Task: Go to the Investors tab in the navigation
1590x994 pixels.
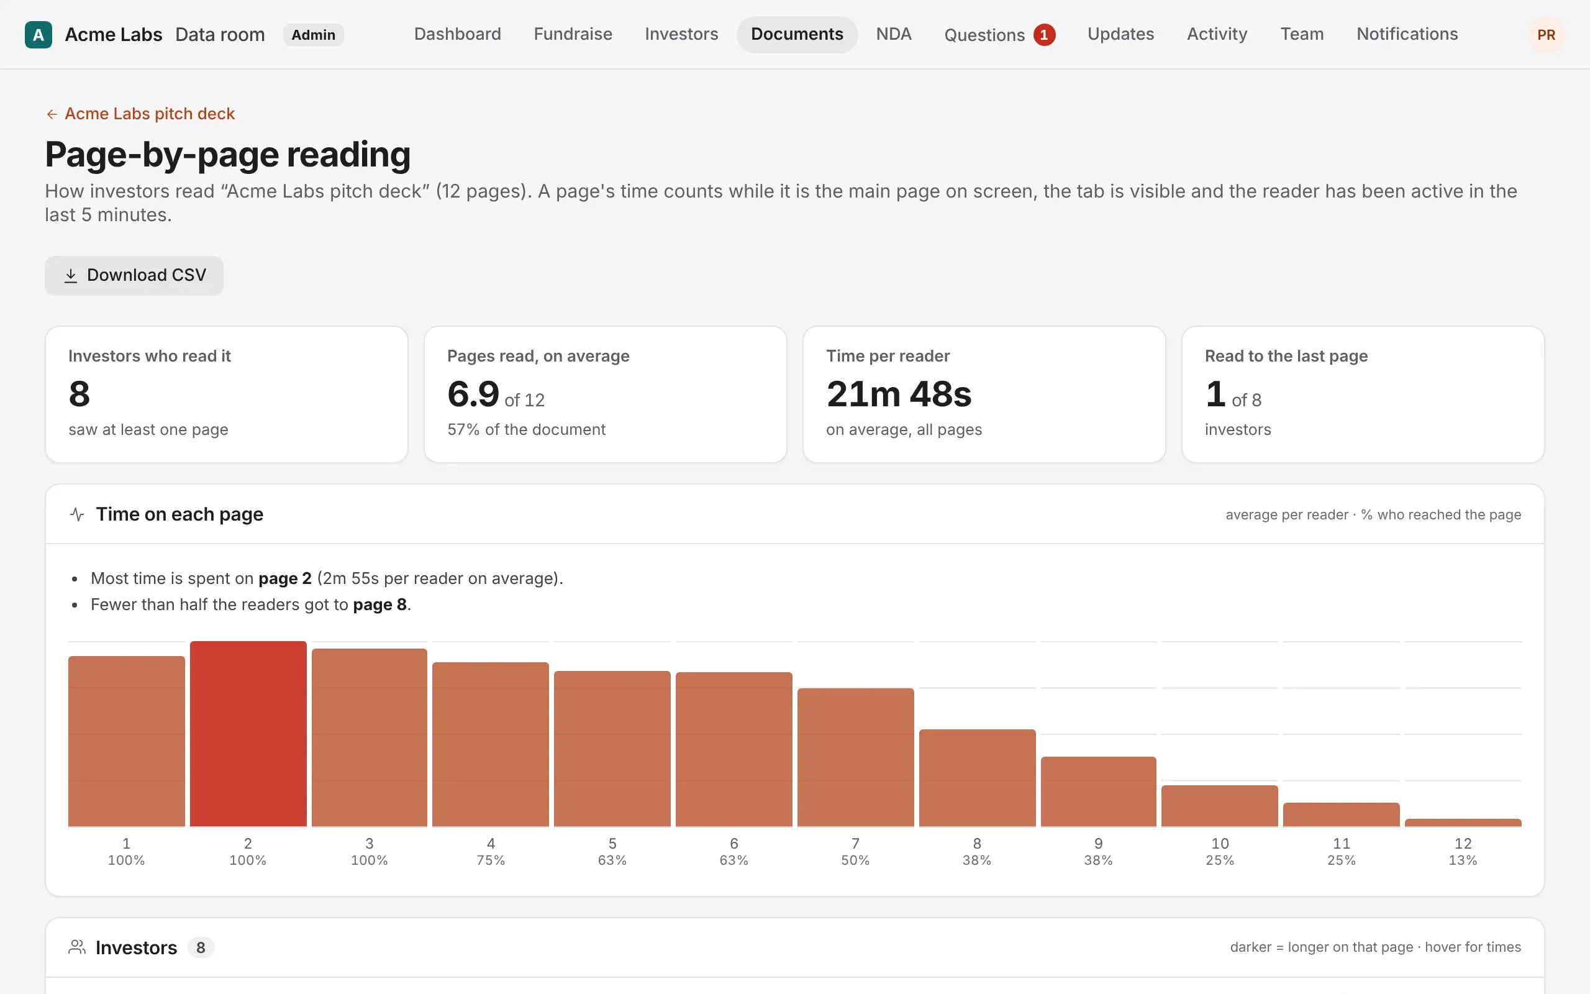Action: point(681,34)
